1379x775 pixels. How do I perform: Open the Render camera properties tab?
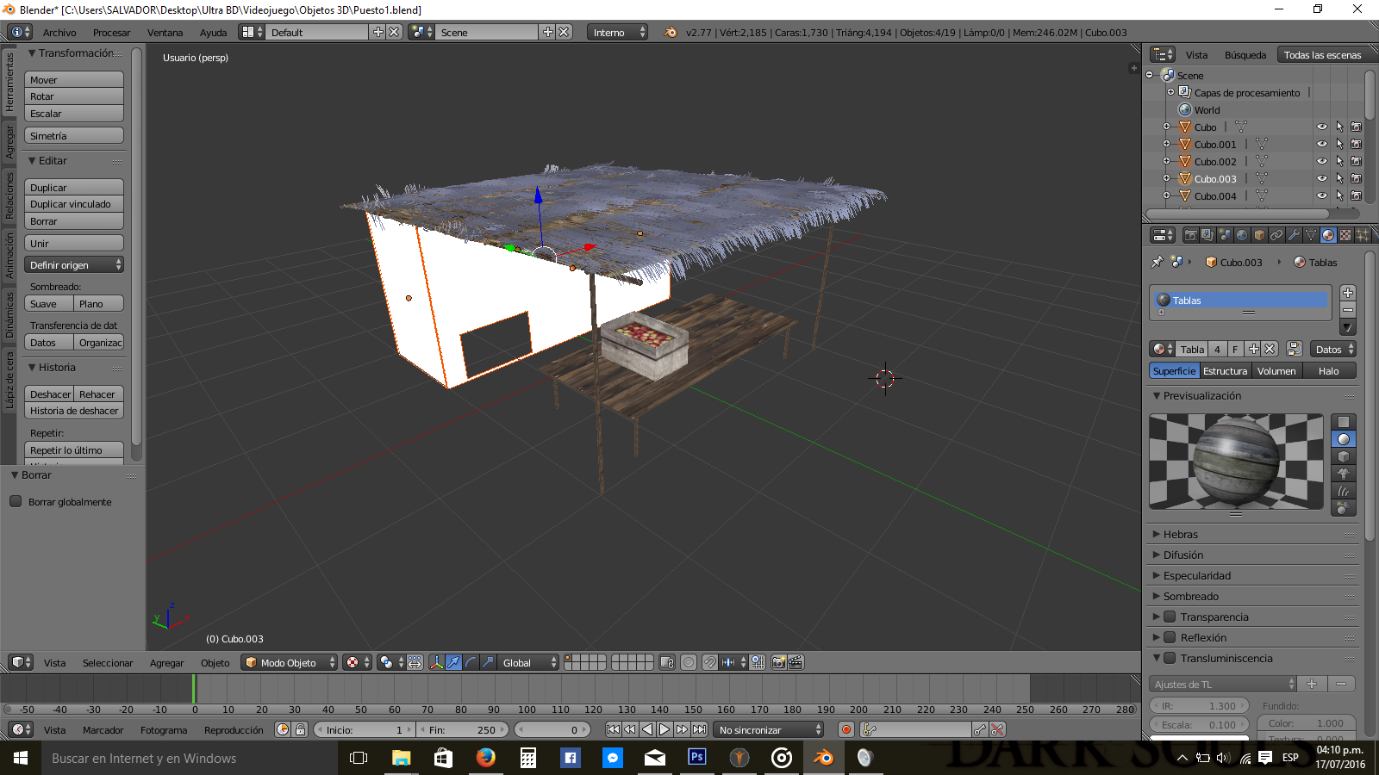tap(1190, 235)
